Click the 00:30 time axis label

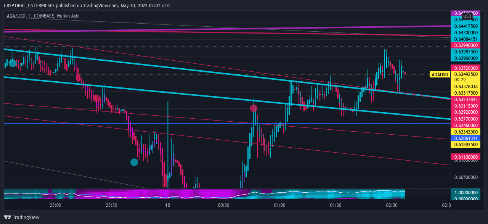pyautogui.click(x=223, y=205)
